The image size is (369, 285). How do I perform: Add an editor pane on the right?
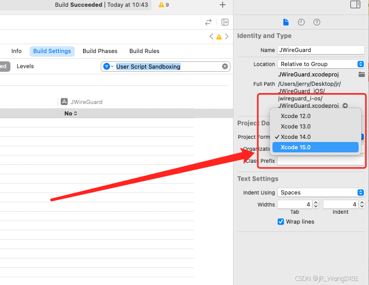pos(225,22)
